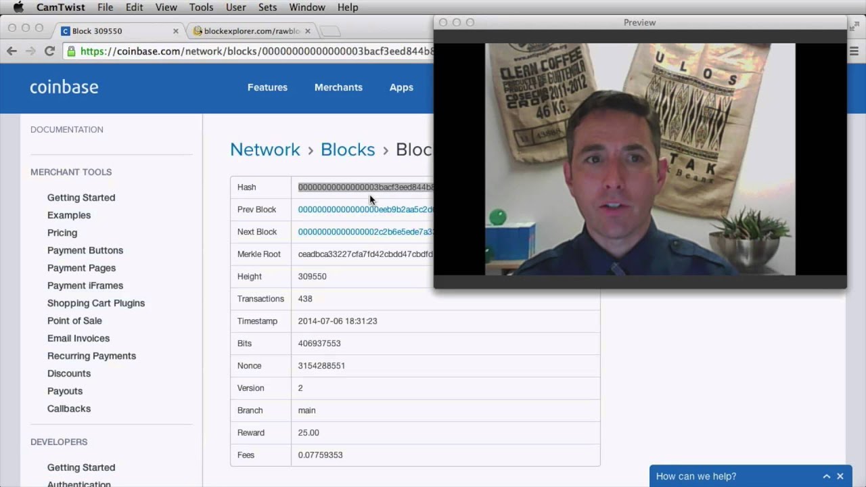Click the Fees value 0.07759353
Viewport: 866px width, 487px height.
pos(321,455)
